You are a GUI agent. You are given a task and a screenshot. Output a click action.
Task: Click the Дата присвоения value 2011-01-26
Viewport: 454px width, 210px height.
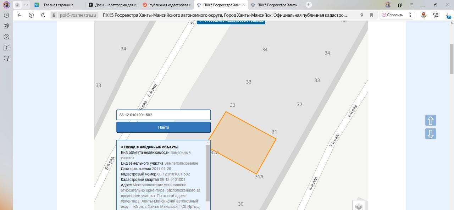(x=161, y=168)
